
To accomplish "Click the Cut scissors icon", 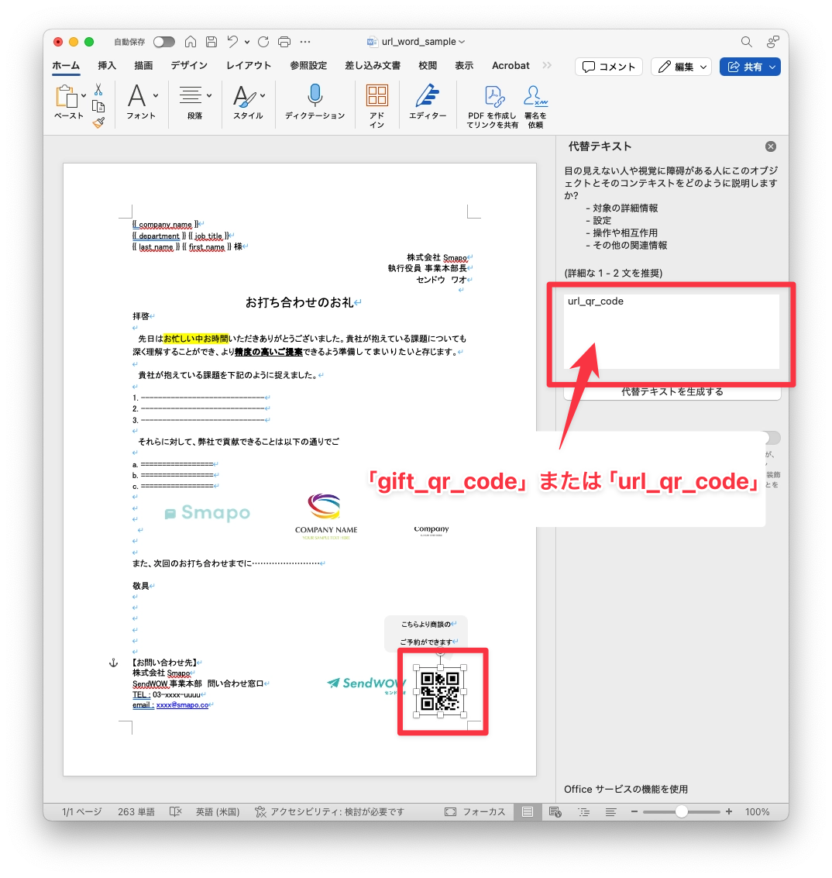I will tap(98, 90).
